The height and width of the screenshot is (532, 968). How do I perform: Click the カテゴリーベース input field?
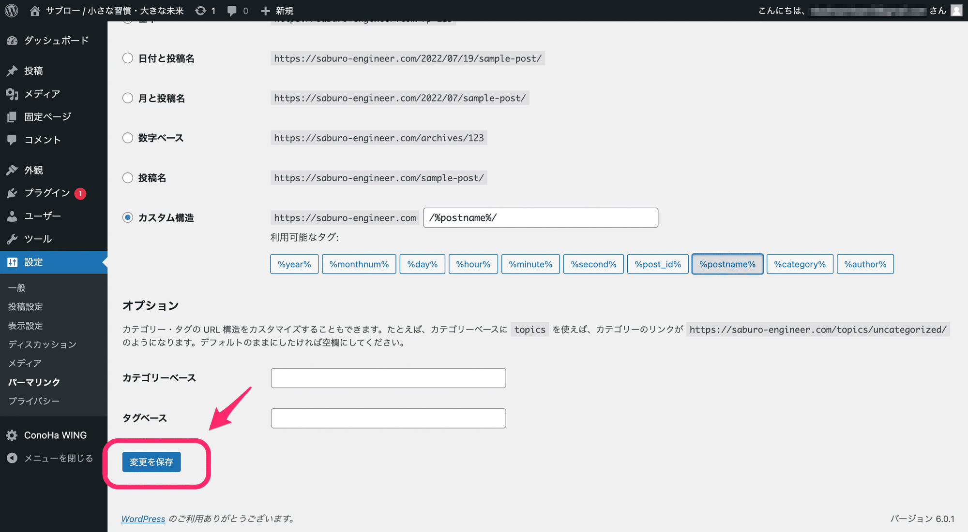point(388,378)
